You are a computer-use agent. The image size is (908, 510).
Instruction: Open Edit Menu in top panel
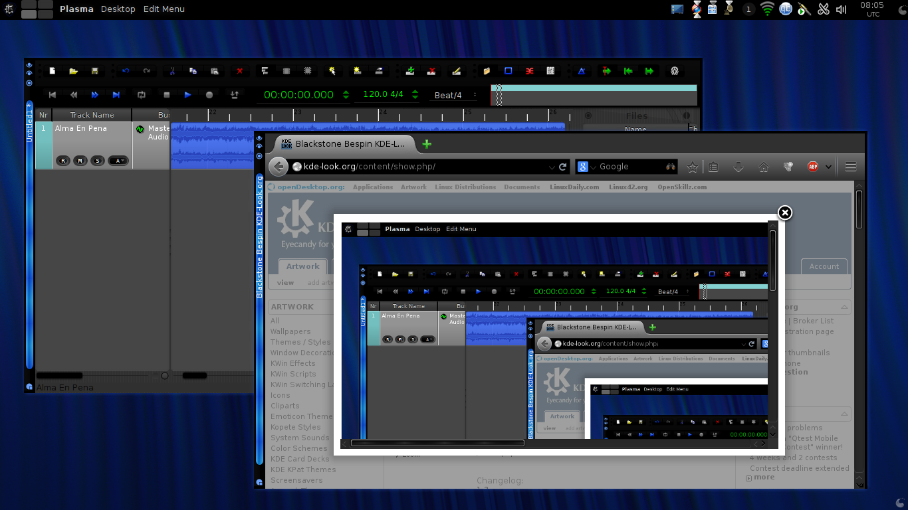click(164, 9)
